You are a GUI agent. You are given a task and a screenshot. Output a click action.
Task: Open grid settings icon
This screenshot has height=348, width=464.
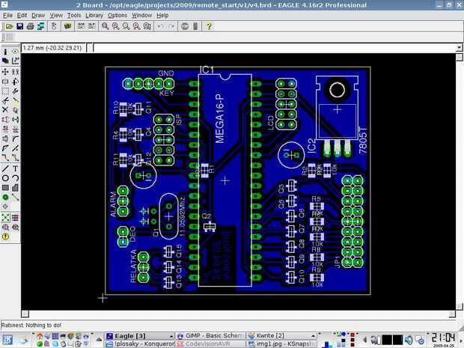point(10,37)
